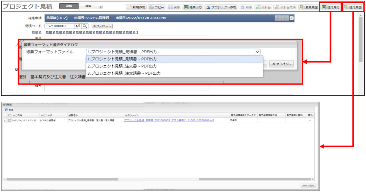The width and height of the screenshot is (366, 192).
Task: Click the コピー toolbar button
Action: pyautogui.click(x=157, y=7)
